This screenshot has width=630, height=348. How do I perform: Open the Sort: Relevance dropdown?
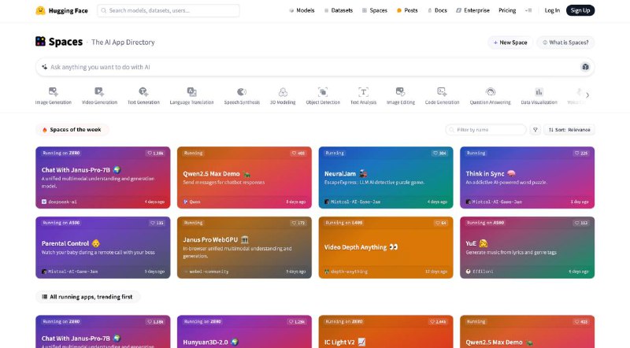tap(569, 130)
